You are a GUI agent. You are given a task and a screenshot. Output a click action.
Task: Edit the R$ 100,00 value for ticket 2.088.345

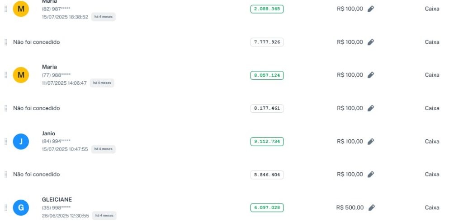tap(371, 9)
